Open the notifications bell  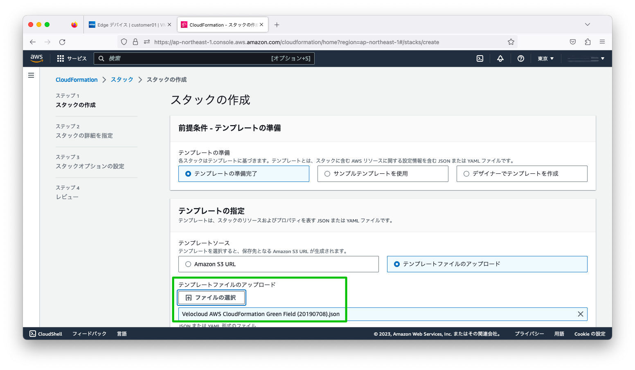click(500, 58)
